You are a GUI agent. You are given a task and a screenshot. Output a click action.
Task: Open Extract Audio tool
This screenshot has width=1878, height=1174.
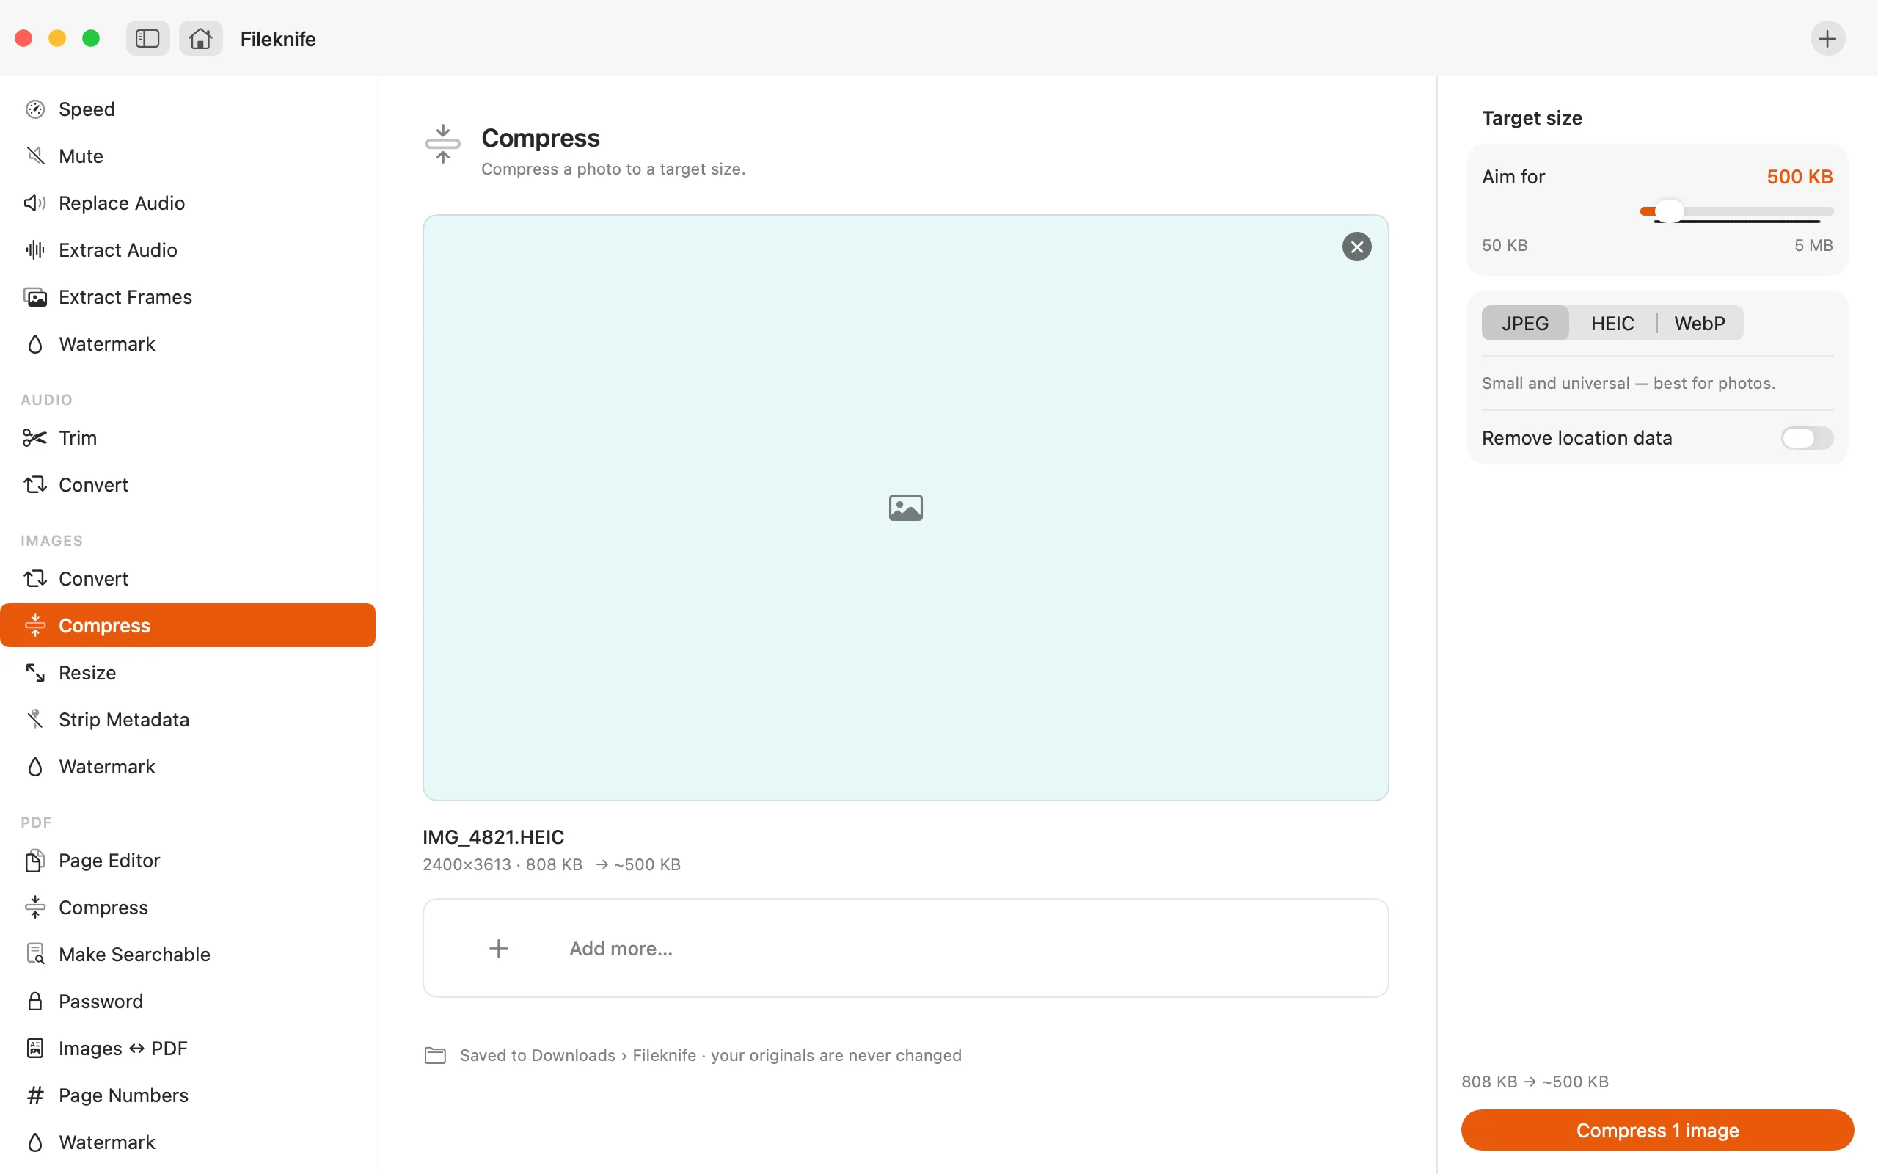188,250
